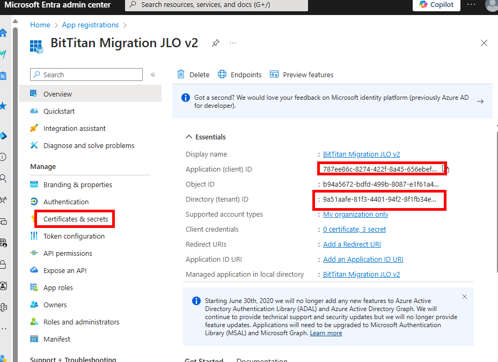
Task: Click the lock icon in left rail
Action: click(x=3, y=264)
